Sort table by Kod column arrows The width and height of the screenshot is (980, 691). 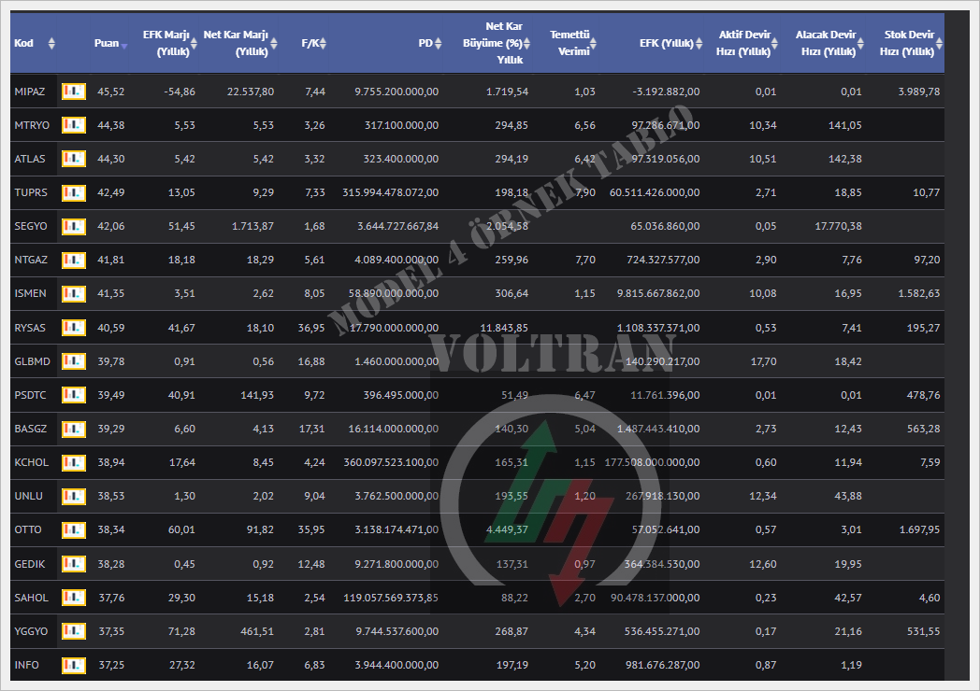[51, 44]
